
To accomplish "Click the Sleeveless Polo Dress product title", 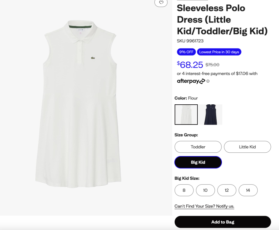I will click(x=222, y=19).
